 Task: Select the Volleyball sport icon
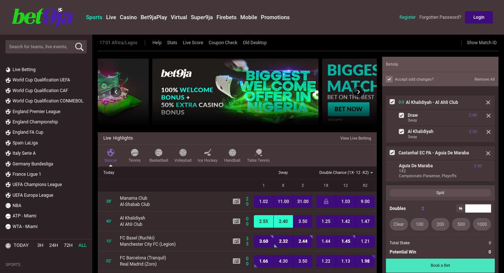183,153
